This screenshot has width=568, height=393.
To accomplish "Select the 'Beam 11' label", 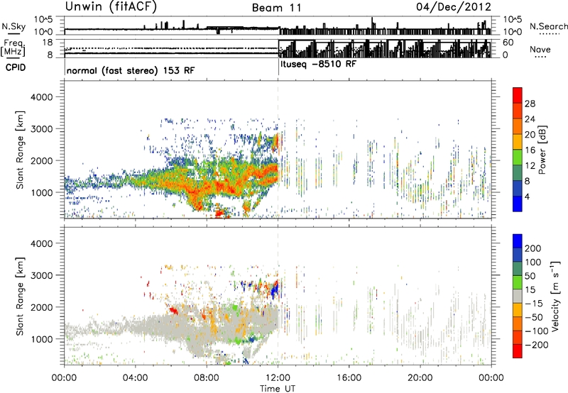I will [277, 8].
